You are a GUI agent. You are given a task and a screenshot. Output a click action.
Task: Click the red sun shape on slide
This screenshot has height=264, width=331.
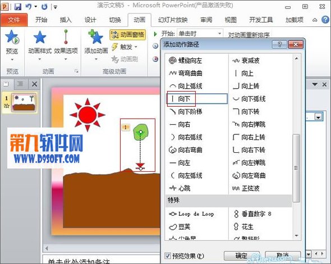[x=88, y=115]
